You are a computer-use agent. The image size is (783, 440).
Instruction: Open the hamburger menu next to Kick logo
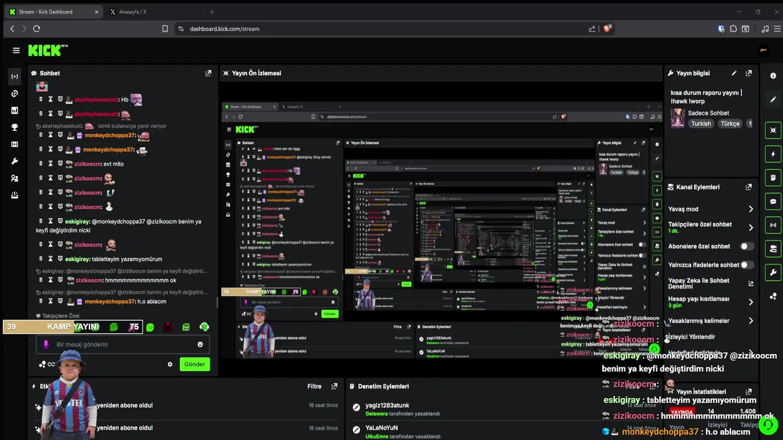16,51
